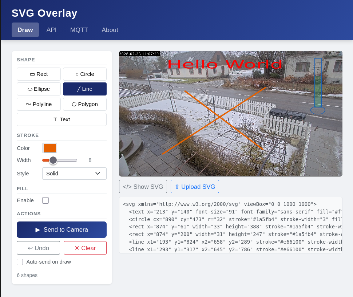
Task: Click the Show SVG button
Action: [143, 187]
